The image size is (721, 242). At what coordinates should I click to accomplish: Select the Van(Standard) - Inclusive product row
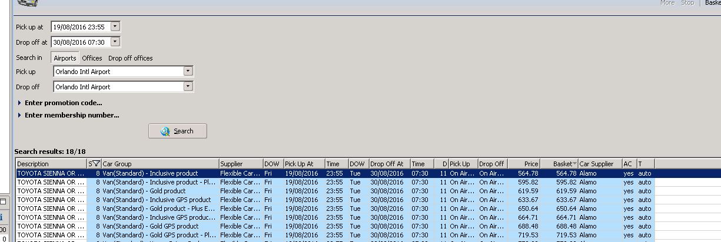pyautogui.click(x=335, y=173)
